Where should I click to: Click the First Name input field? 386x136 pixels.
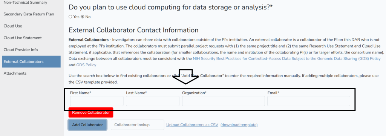coord(96,101)
